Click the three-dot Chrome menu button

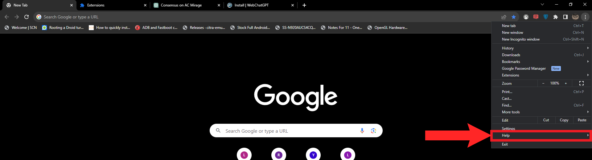point(585,17)
